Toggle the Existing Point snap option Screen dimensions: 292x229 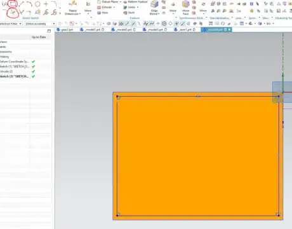[176, 24]
